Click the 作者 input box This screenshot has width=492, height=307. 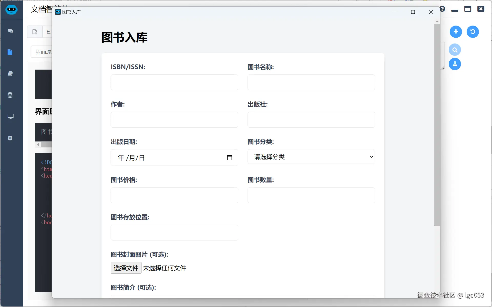tap(174, 120)
